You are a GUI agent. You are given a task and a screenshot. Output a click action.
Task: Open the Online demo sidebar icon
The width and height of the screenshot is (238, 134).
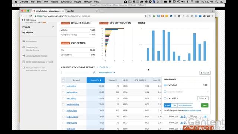pos(24,41)
